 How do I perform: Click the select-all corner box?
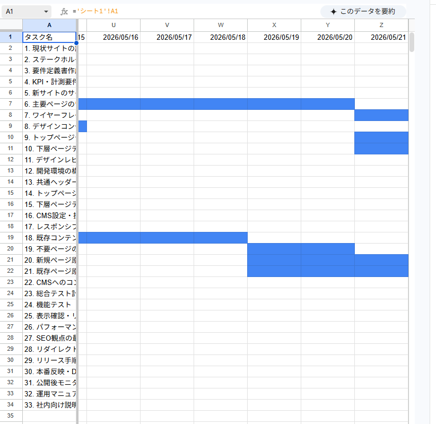11,25
